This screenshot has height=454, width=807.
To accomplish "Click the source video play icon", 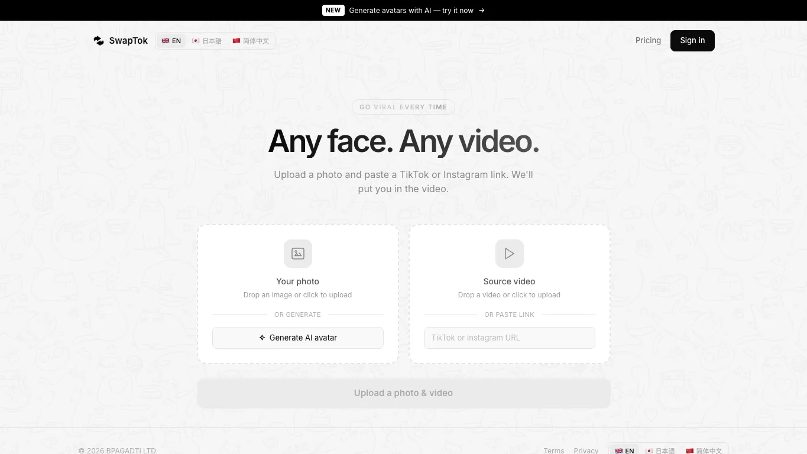I will pos(510,254).
